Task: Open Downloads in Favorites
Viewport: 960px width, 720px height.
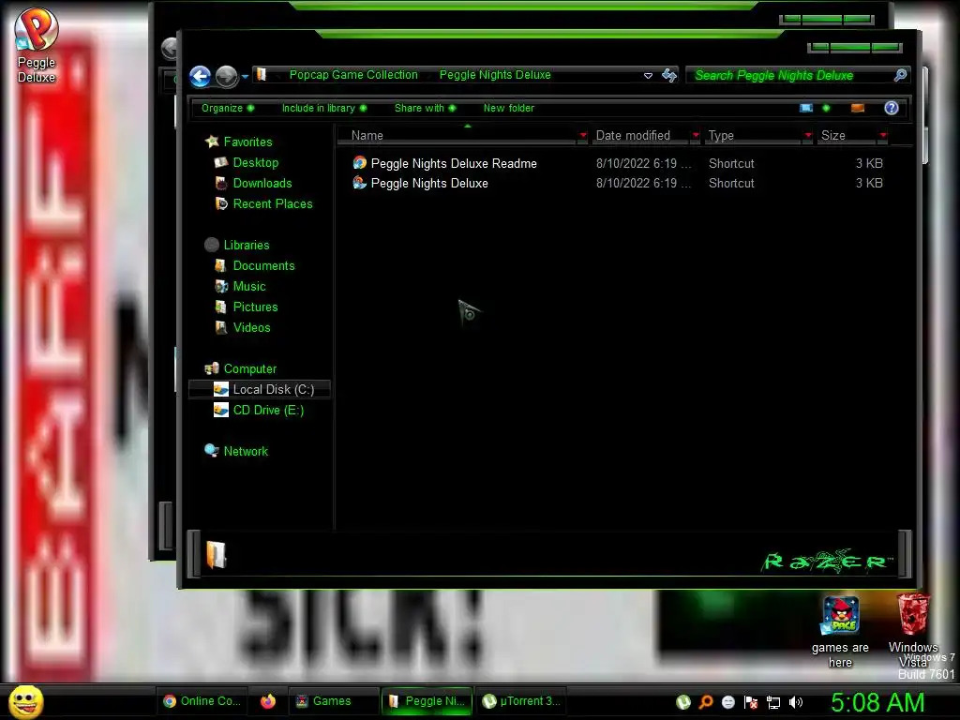Action: point(262,183)
